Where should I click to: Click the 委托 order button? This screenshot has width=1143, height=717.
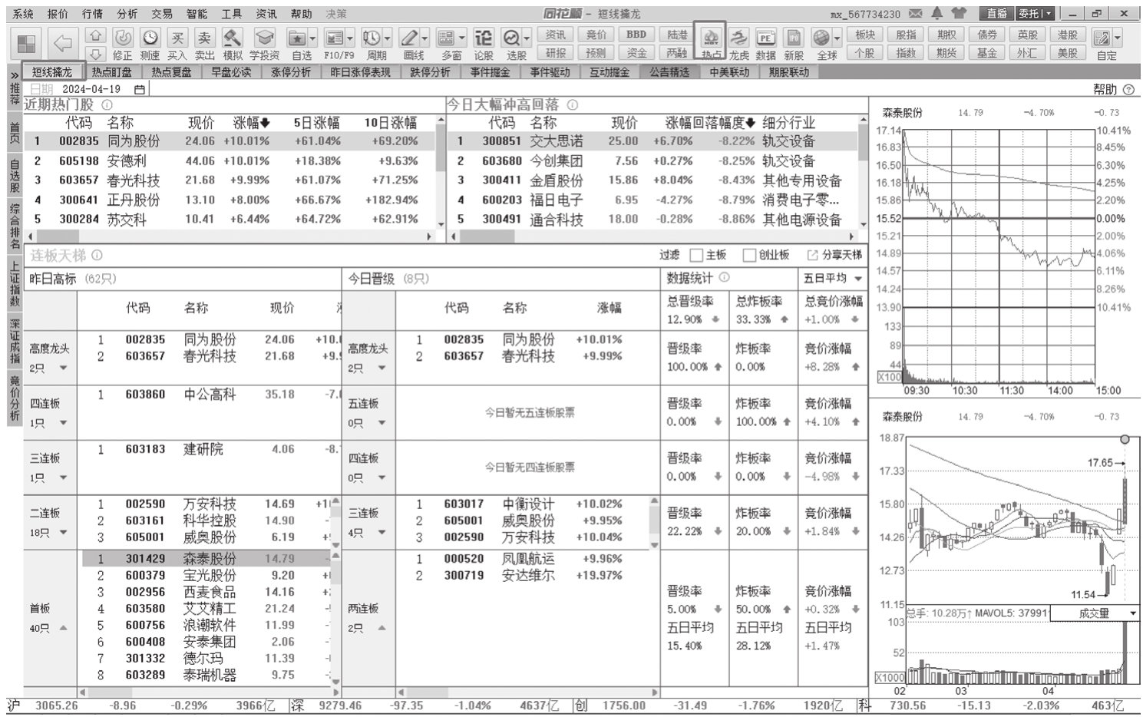(1036, 13)
